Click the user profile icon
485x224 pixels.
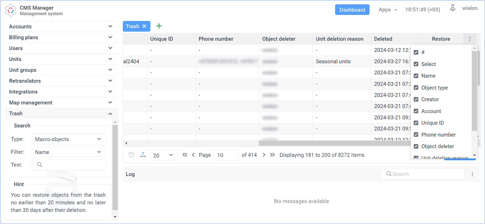[453, 8]
